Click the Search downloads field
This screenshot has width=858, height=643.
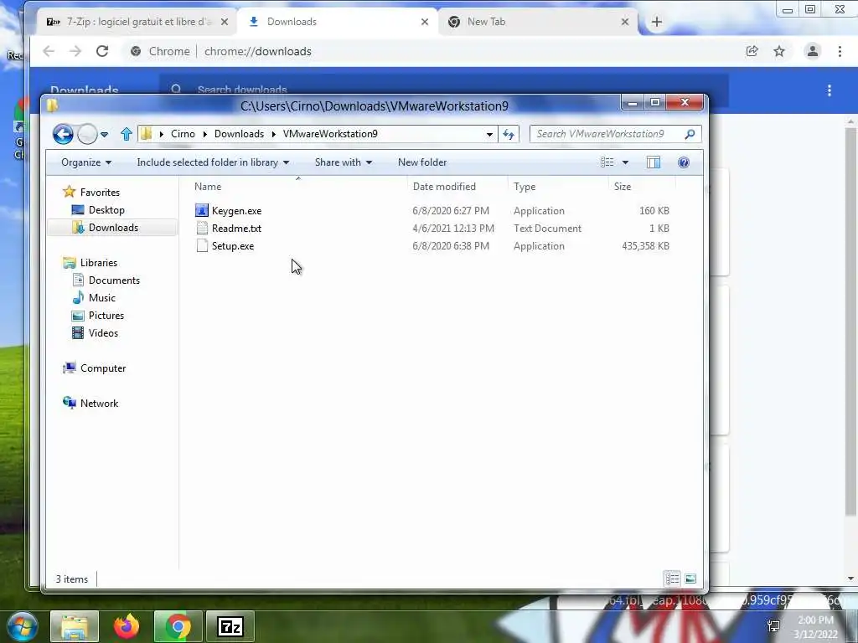(443, 90)
